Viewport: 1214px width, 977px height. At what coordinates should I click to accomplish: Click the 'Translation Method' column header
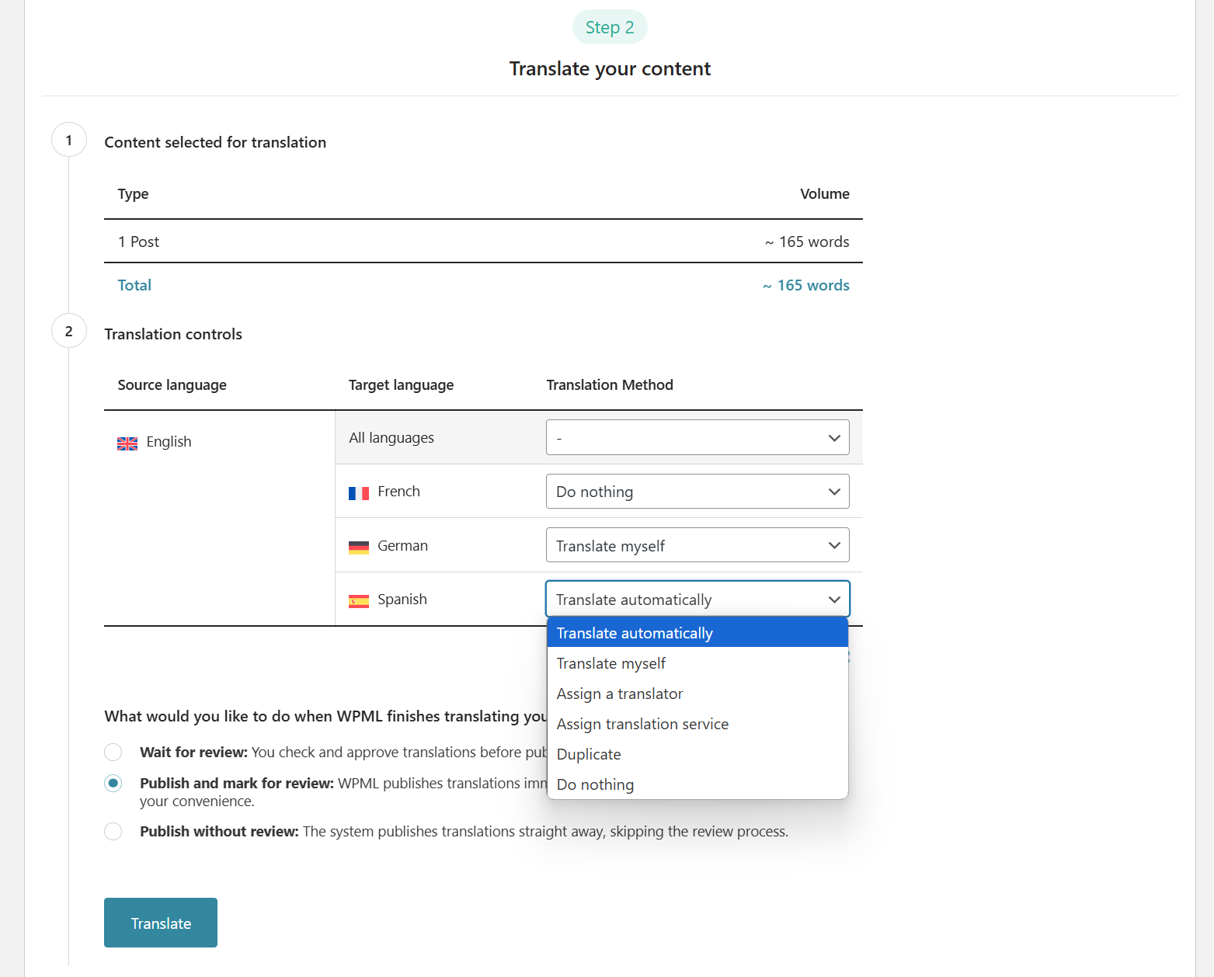(x=610, y=384)
